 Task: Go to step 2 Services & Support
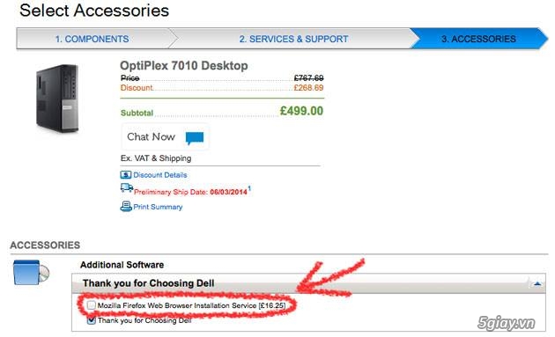[x=293, y=39]
